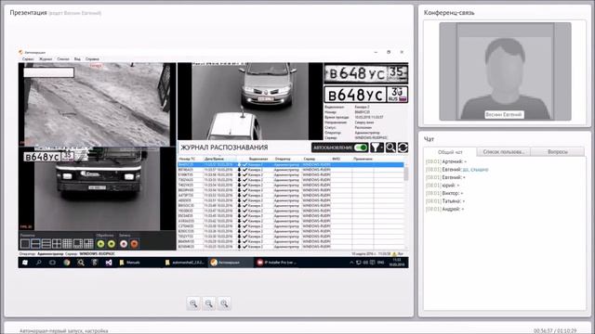Click the rightmost presentation zoom magnifier

click(224, 303)
